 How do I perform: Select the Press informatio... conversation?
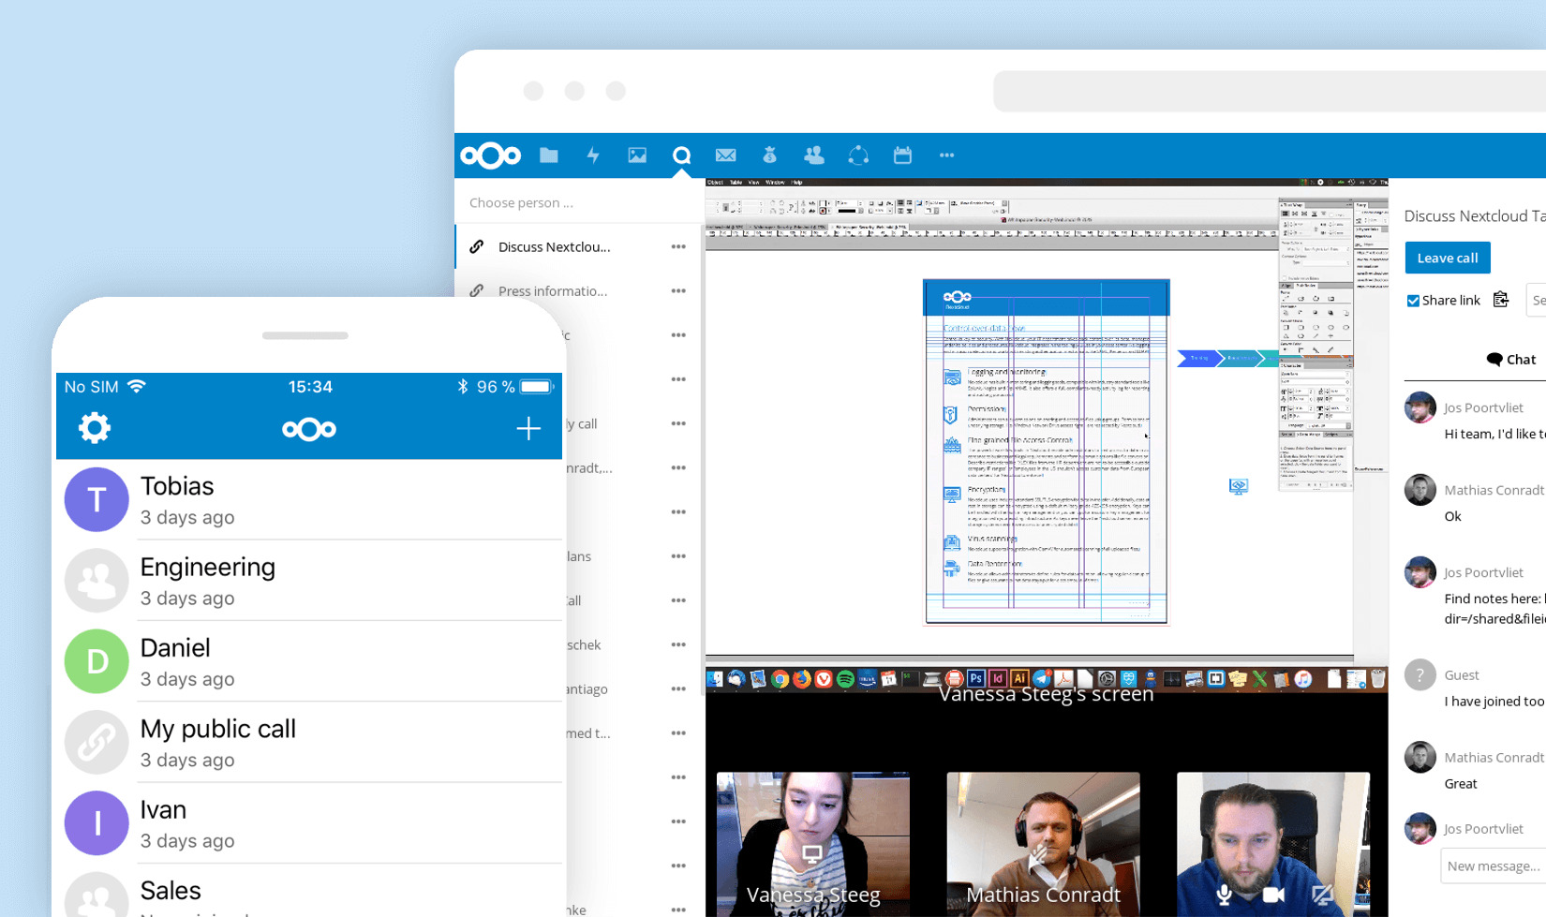click(579, 291)
